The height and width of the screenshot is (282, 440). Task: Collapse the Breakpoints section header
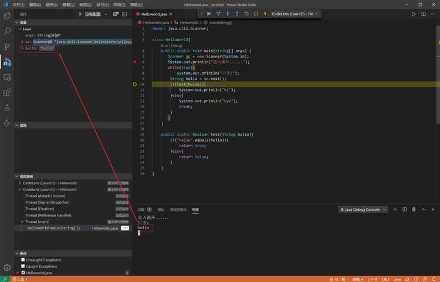pyautogui.click(x=73, y=253)
